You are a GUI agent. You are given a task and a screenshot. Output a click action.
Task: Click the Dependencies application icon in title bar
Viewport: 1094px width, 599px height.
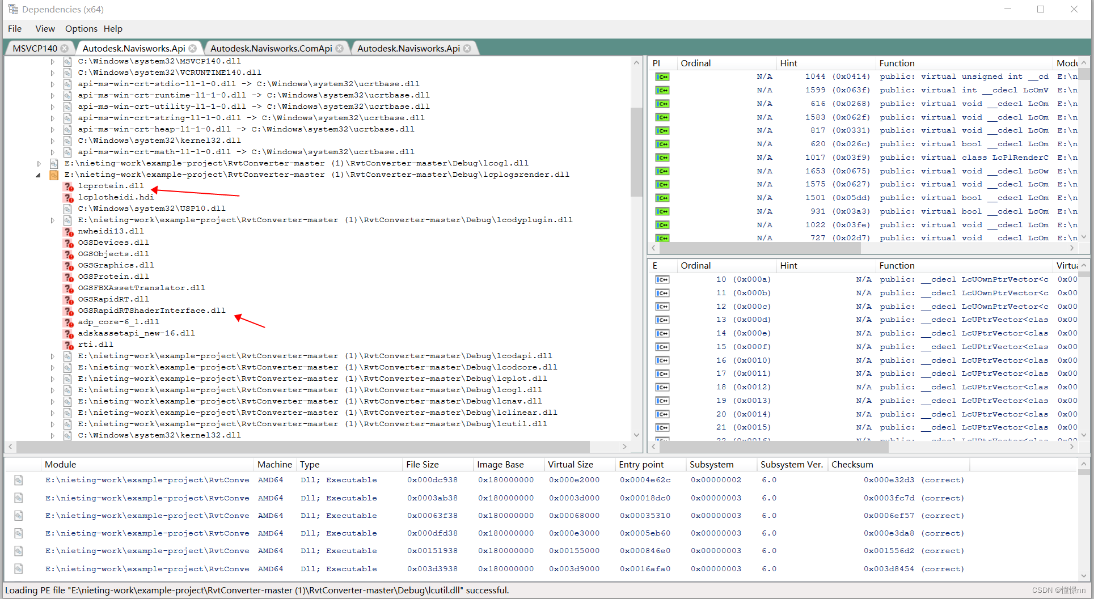click(x=12, y=9)
